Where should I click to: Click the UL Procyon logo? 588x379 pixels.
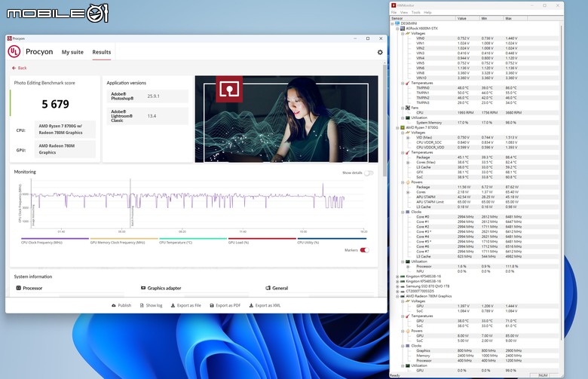(x=14, y=51)
